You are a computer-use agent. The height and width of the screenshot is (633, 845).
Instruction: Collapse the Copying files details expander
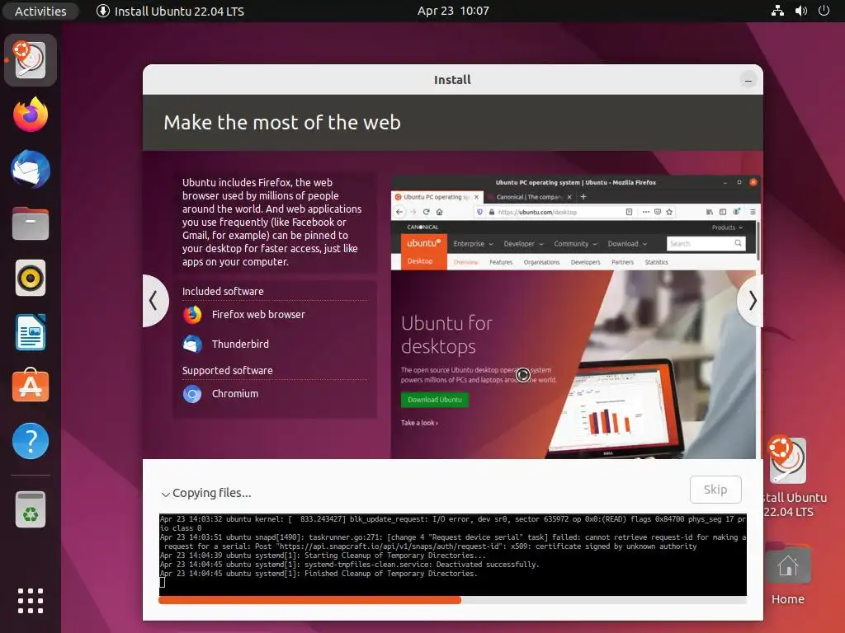pos(165,494)
